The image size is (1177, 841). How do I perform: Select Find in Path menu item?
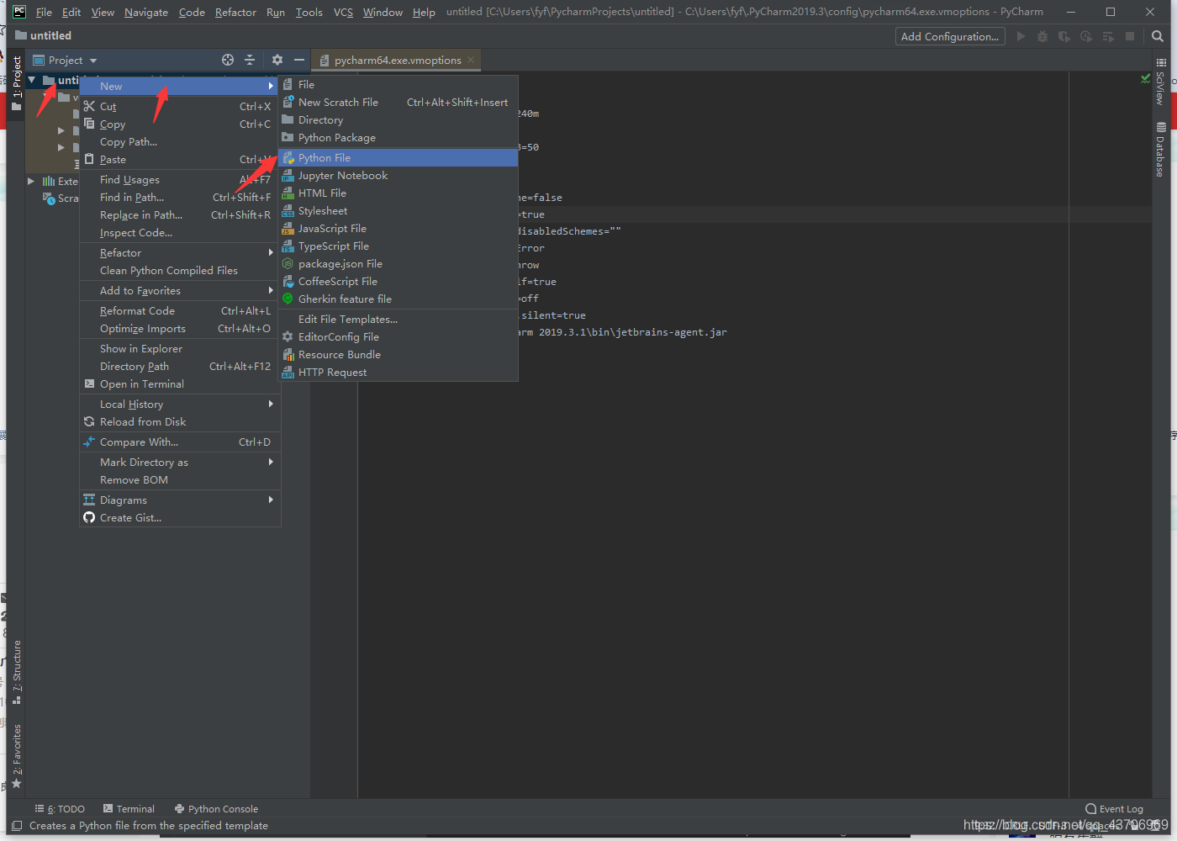tap(178, 197)
